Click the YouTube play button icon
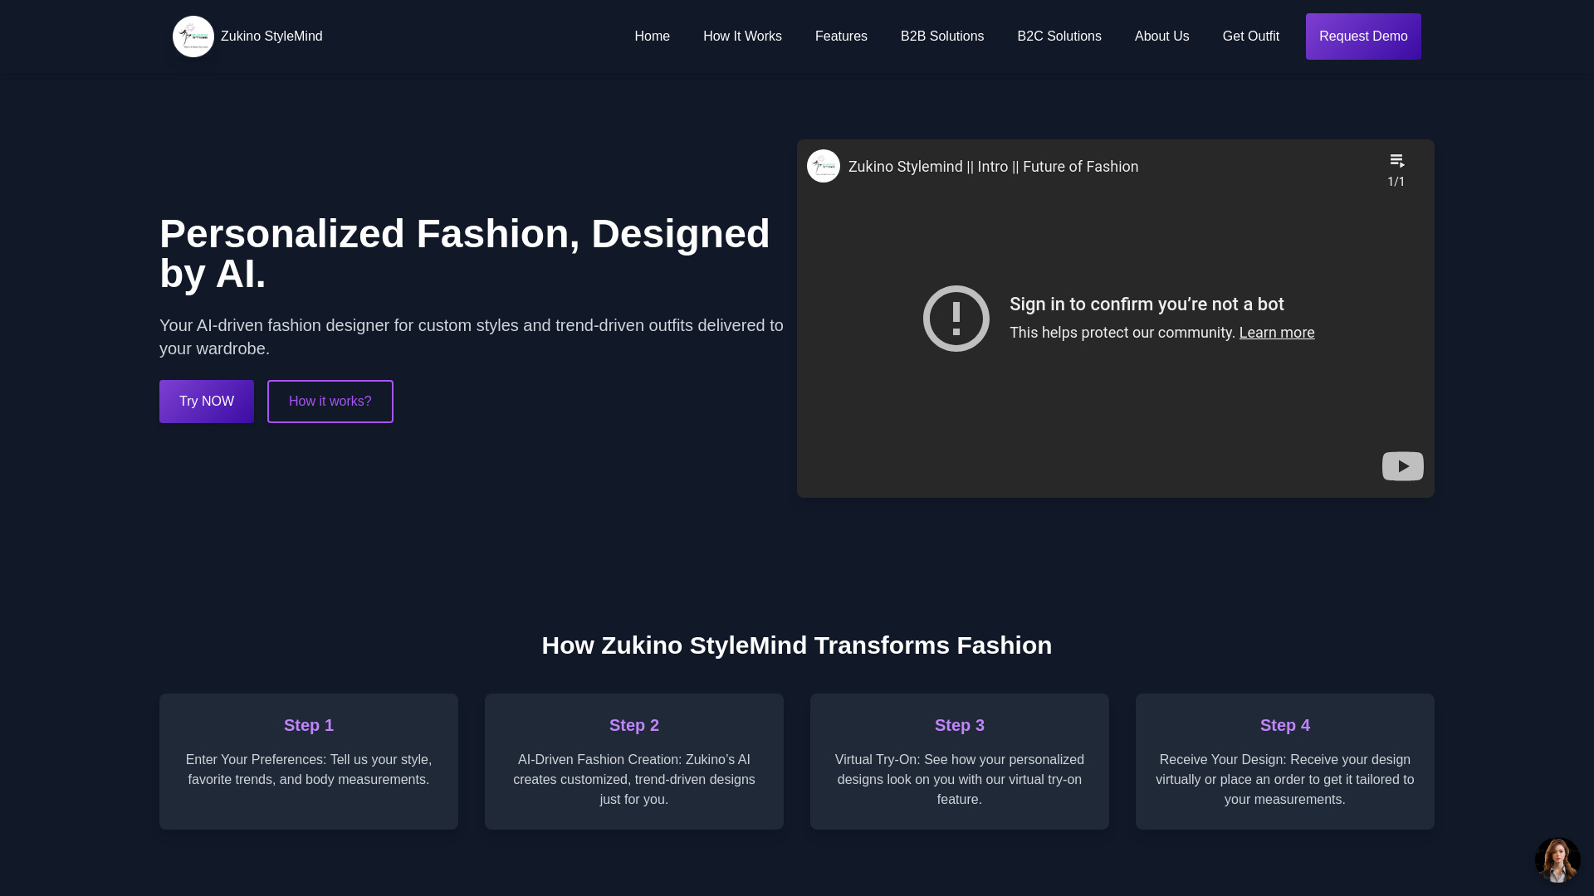This screenshot has width=1594, height=896. click(x=1402, y=466)
